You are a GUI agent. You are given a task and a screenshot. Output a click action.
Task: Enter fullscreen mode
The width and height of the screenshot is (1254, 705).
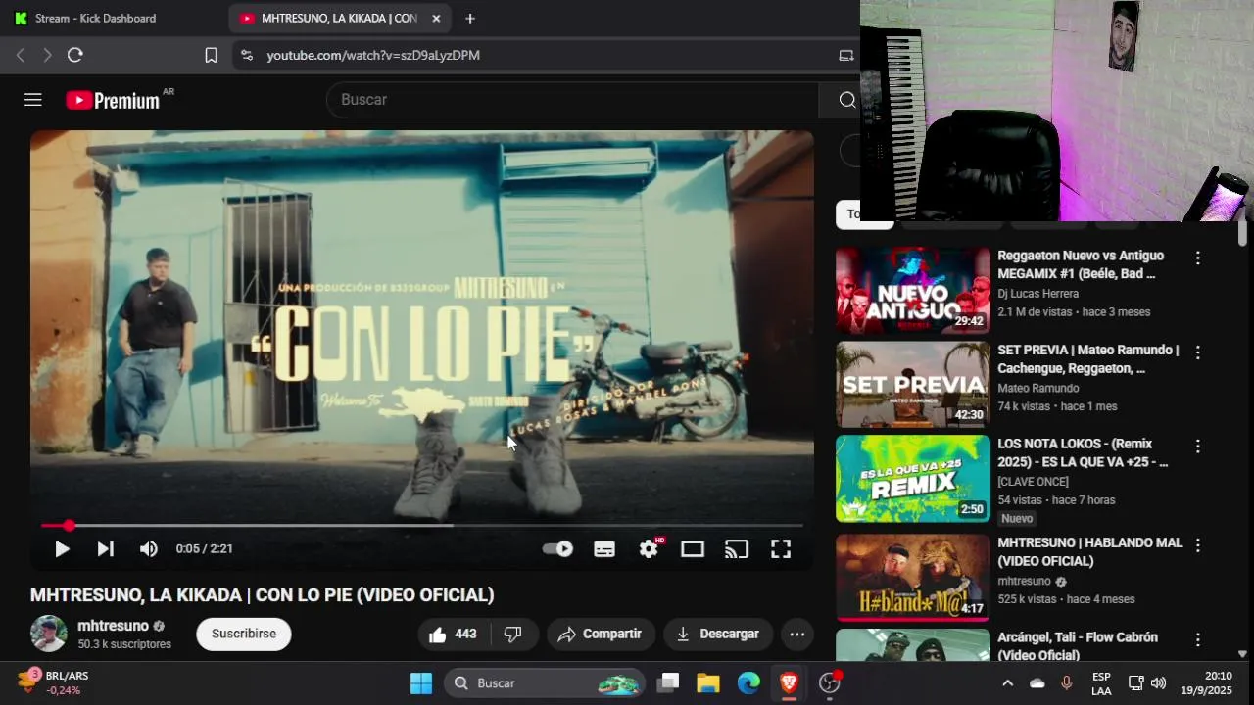(x=781, y=549)
